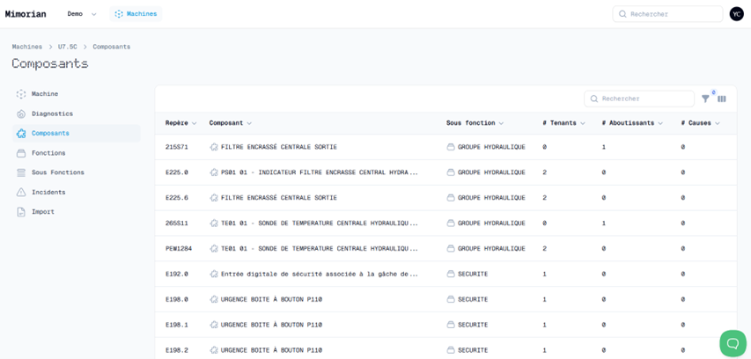Image resolution: width=751 pixels, height=359 pixels.
Task: Open Machine in the sidebar
Action: (77, 94)
